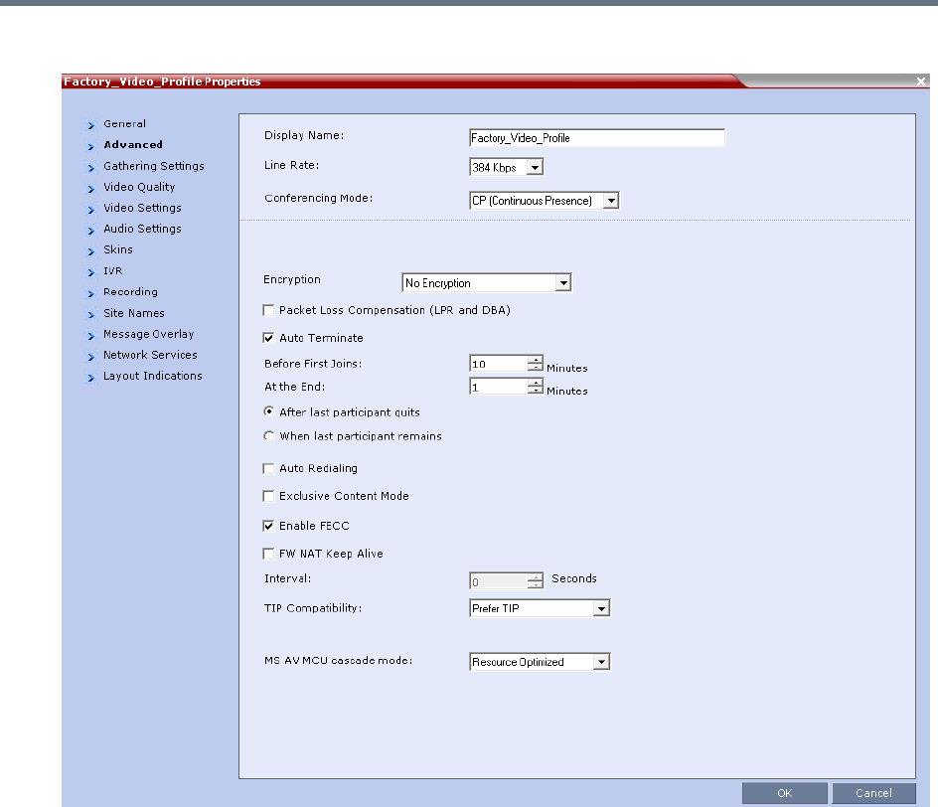
Task: Click the arrow icon beside Video Settings
Action: 91,210
